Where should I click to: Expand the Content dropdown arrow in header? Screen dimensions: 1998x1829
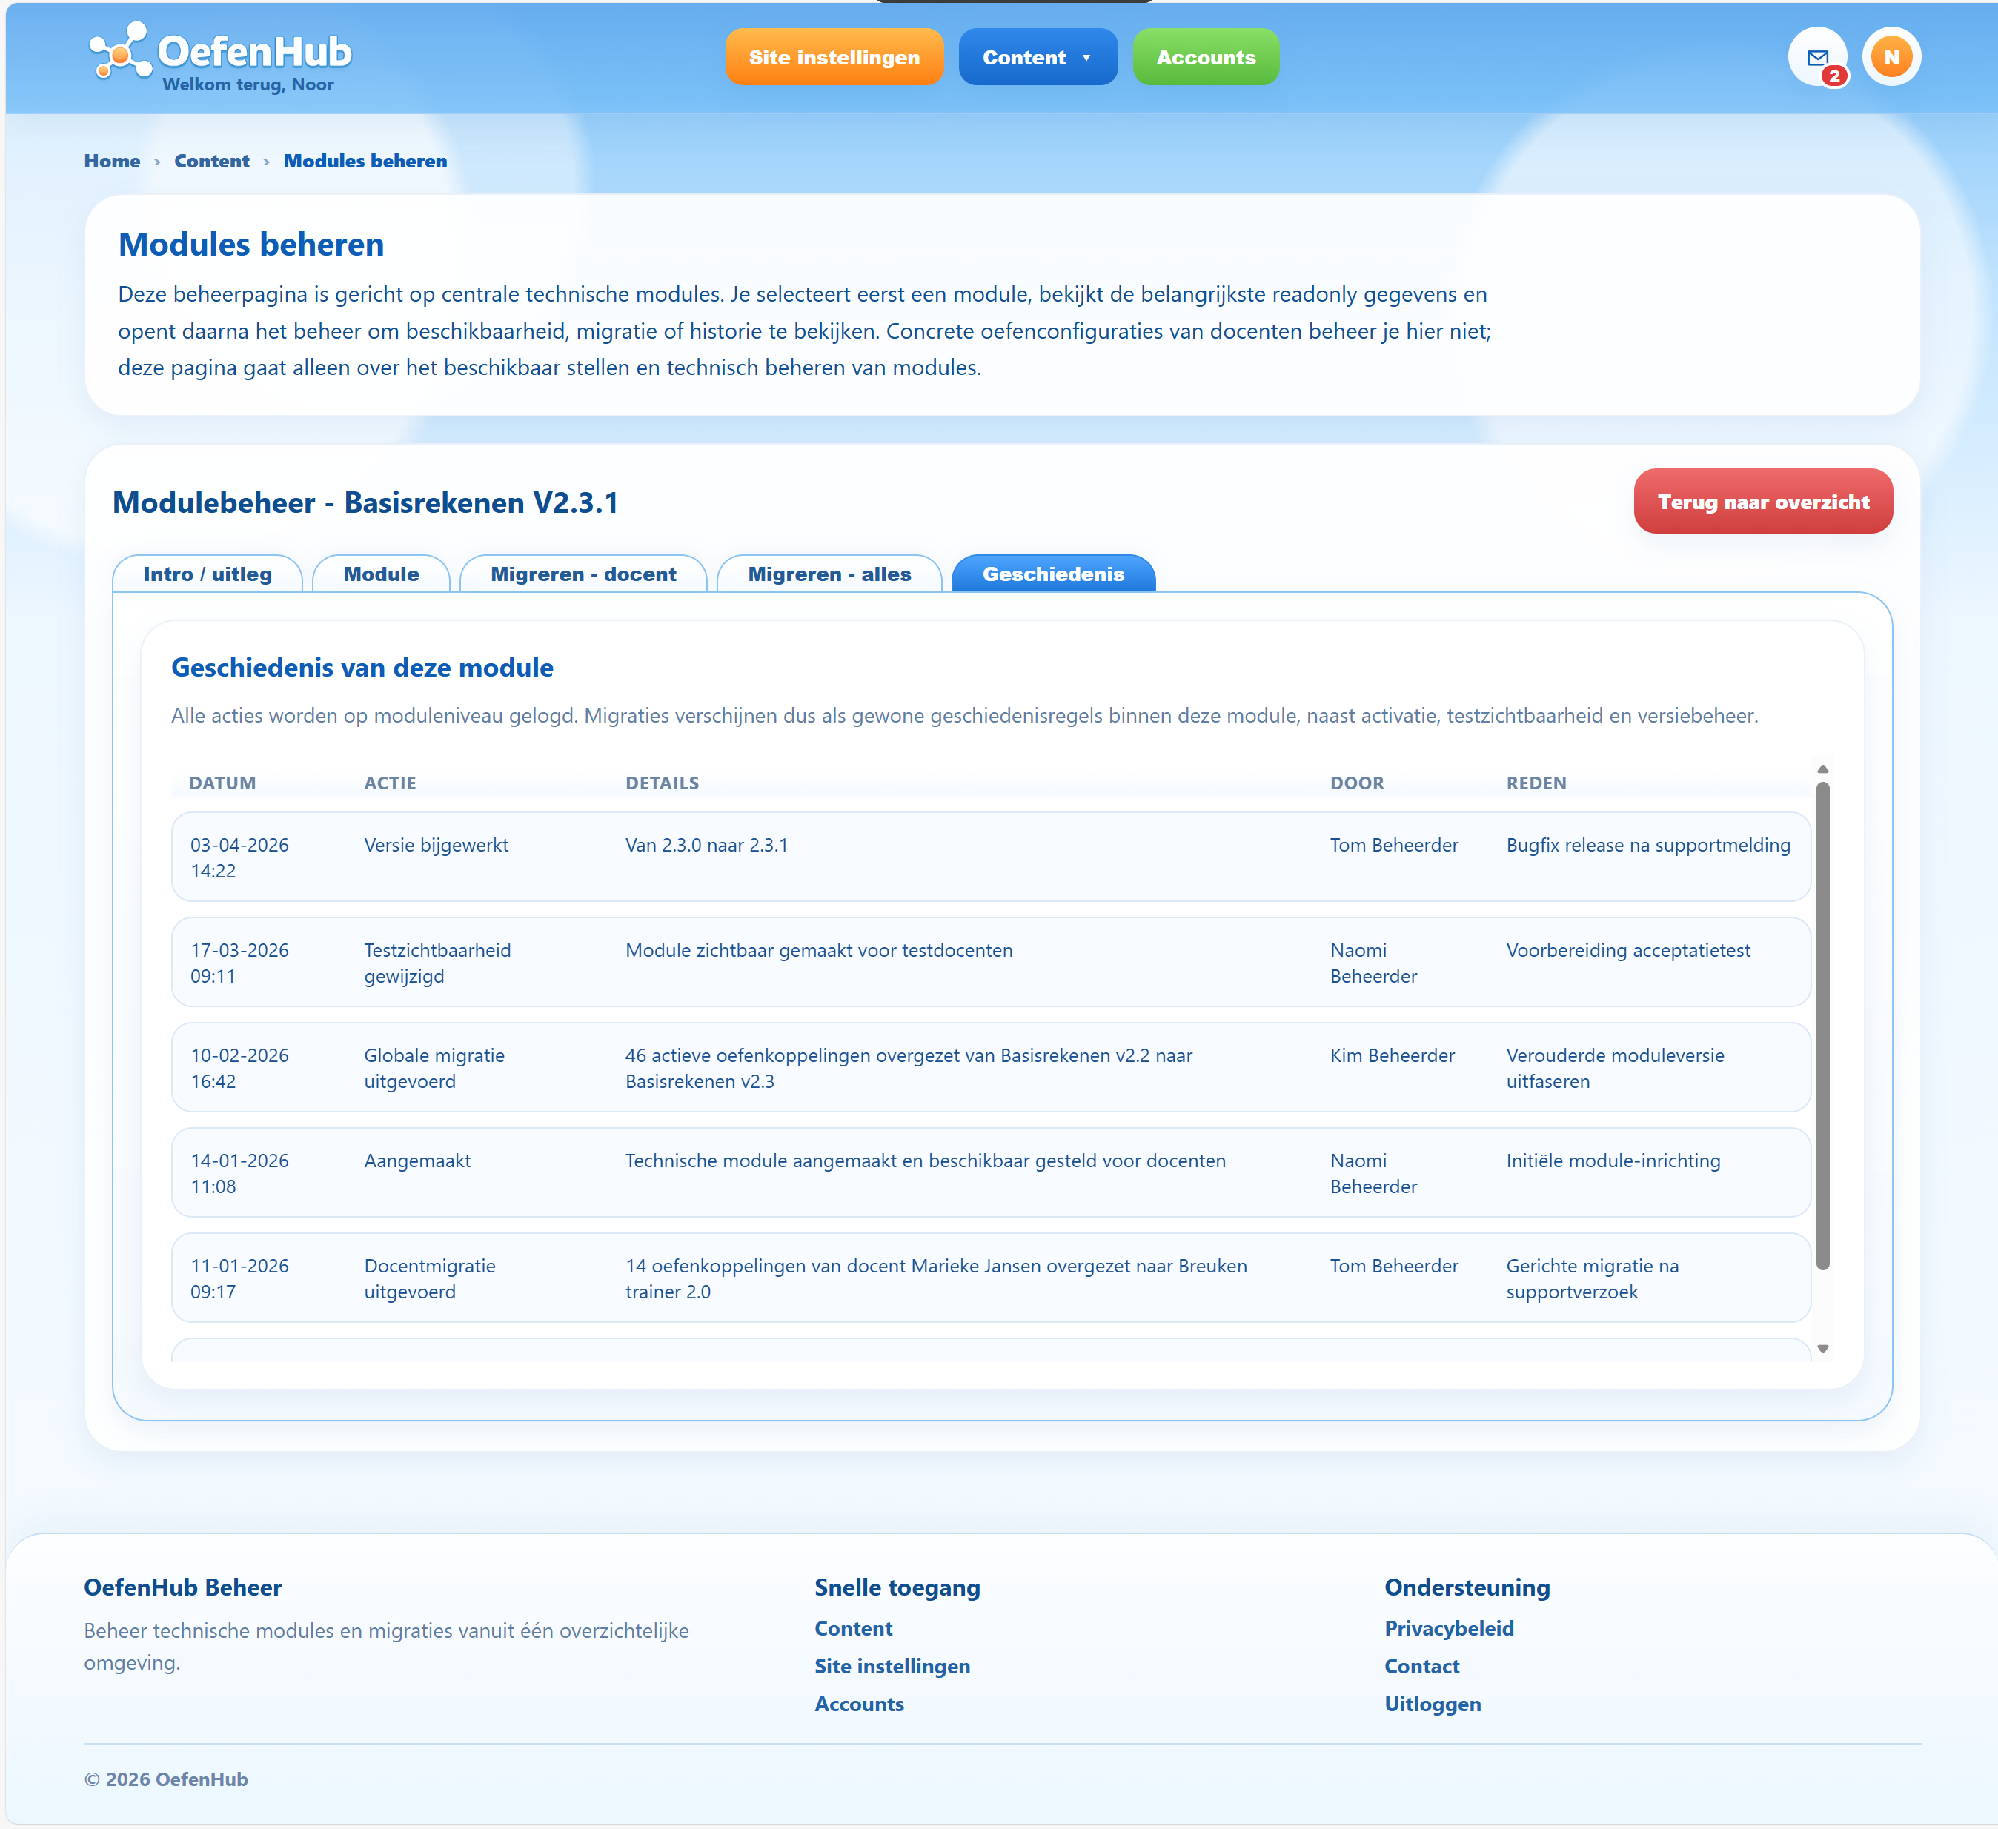1086,59
